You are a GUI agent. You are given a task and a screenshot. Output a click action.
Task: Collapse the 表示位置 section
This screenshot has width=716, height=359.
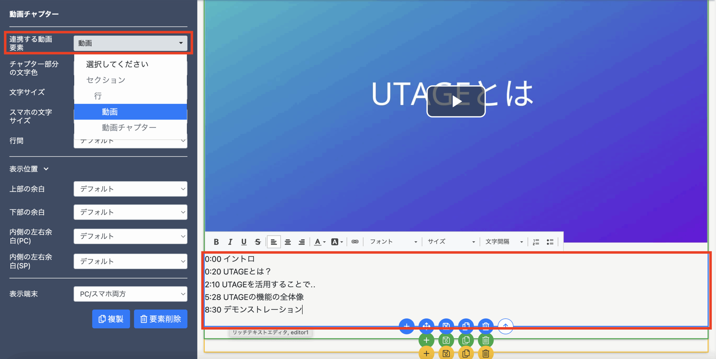pyautogui.click(x=29, y=169)
